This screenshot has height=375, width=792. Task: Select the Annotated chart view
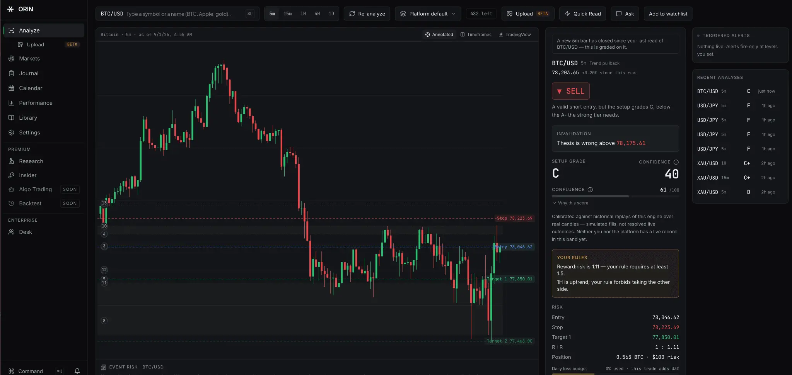(x=439, y=35)
